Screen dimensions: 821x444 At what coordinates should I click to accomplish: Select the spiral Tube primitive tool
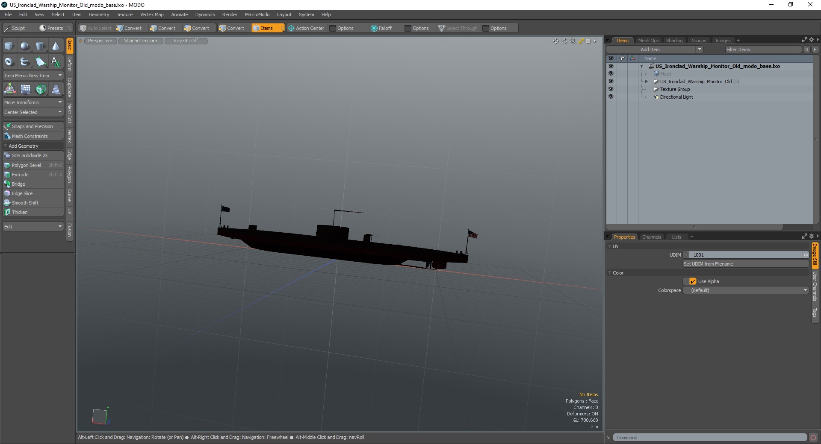(25, 62)
